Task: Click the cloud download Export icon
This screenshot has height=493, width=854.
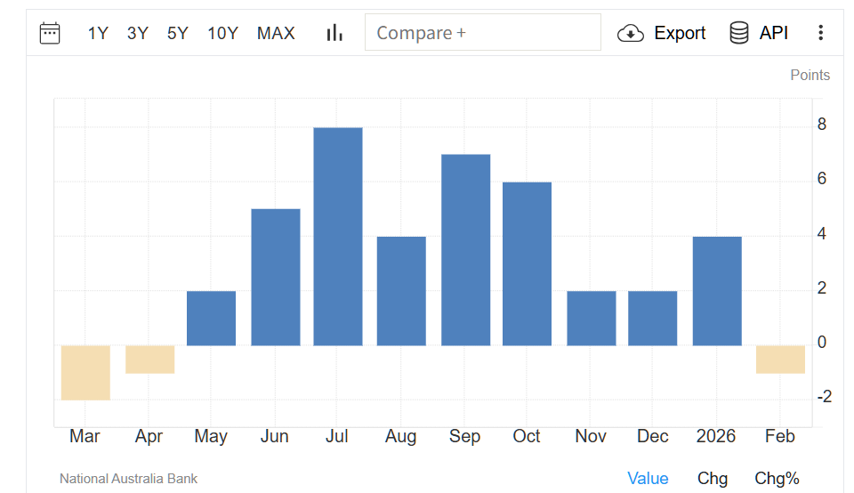Action: click(x=631, y=33)
